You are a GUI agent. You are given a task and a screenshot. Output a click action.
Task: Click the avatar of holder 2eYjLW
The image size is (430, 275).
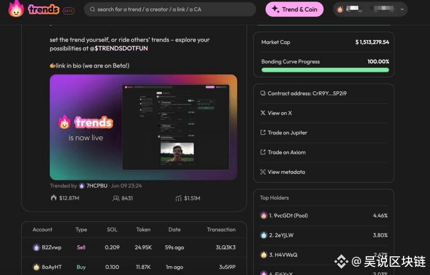(x=264, y=235)
